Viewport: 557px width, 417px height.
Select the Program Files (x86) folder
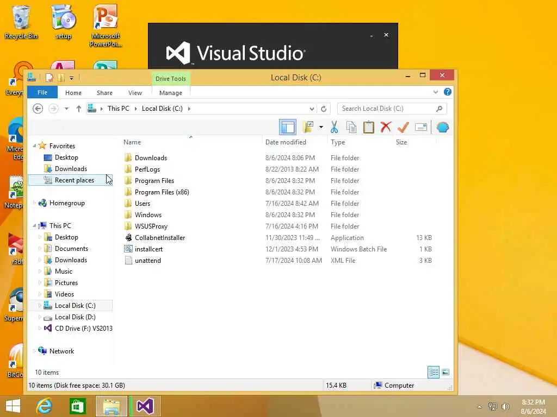[x=162, y=192]
